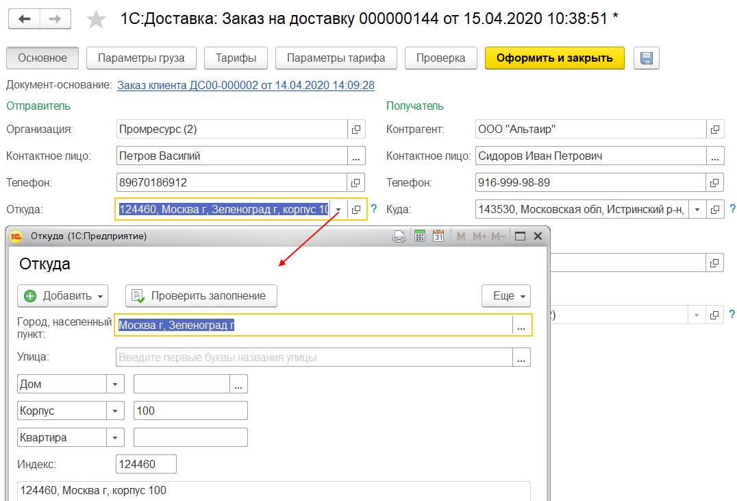Switch to the Тарифы tab

tap(236, 58)
